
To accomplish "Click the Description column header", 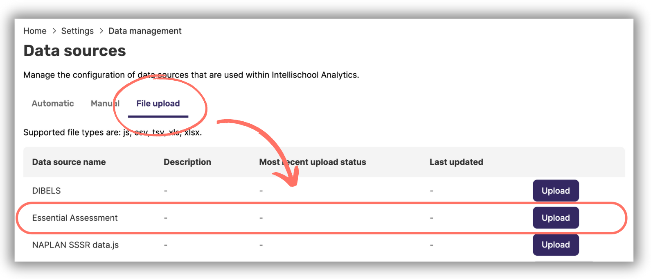I will (x=187, y=162).
